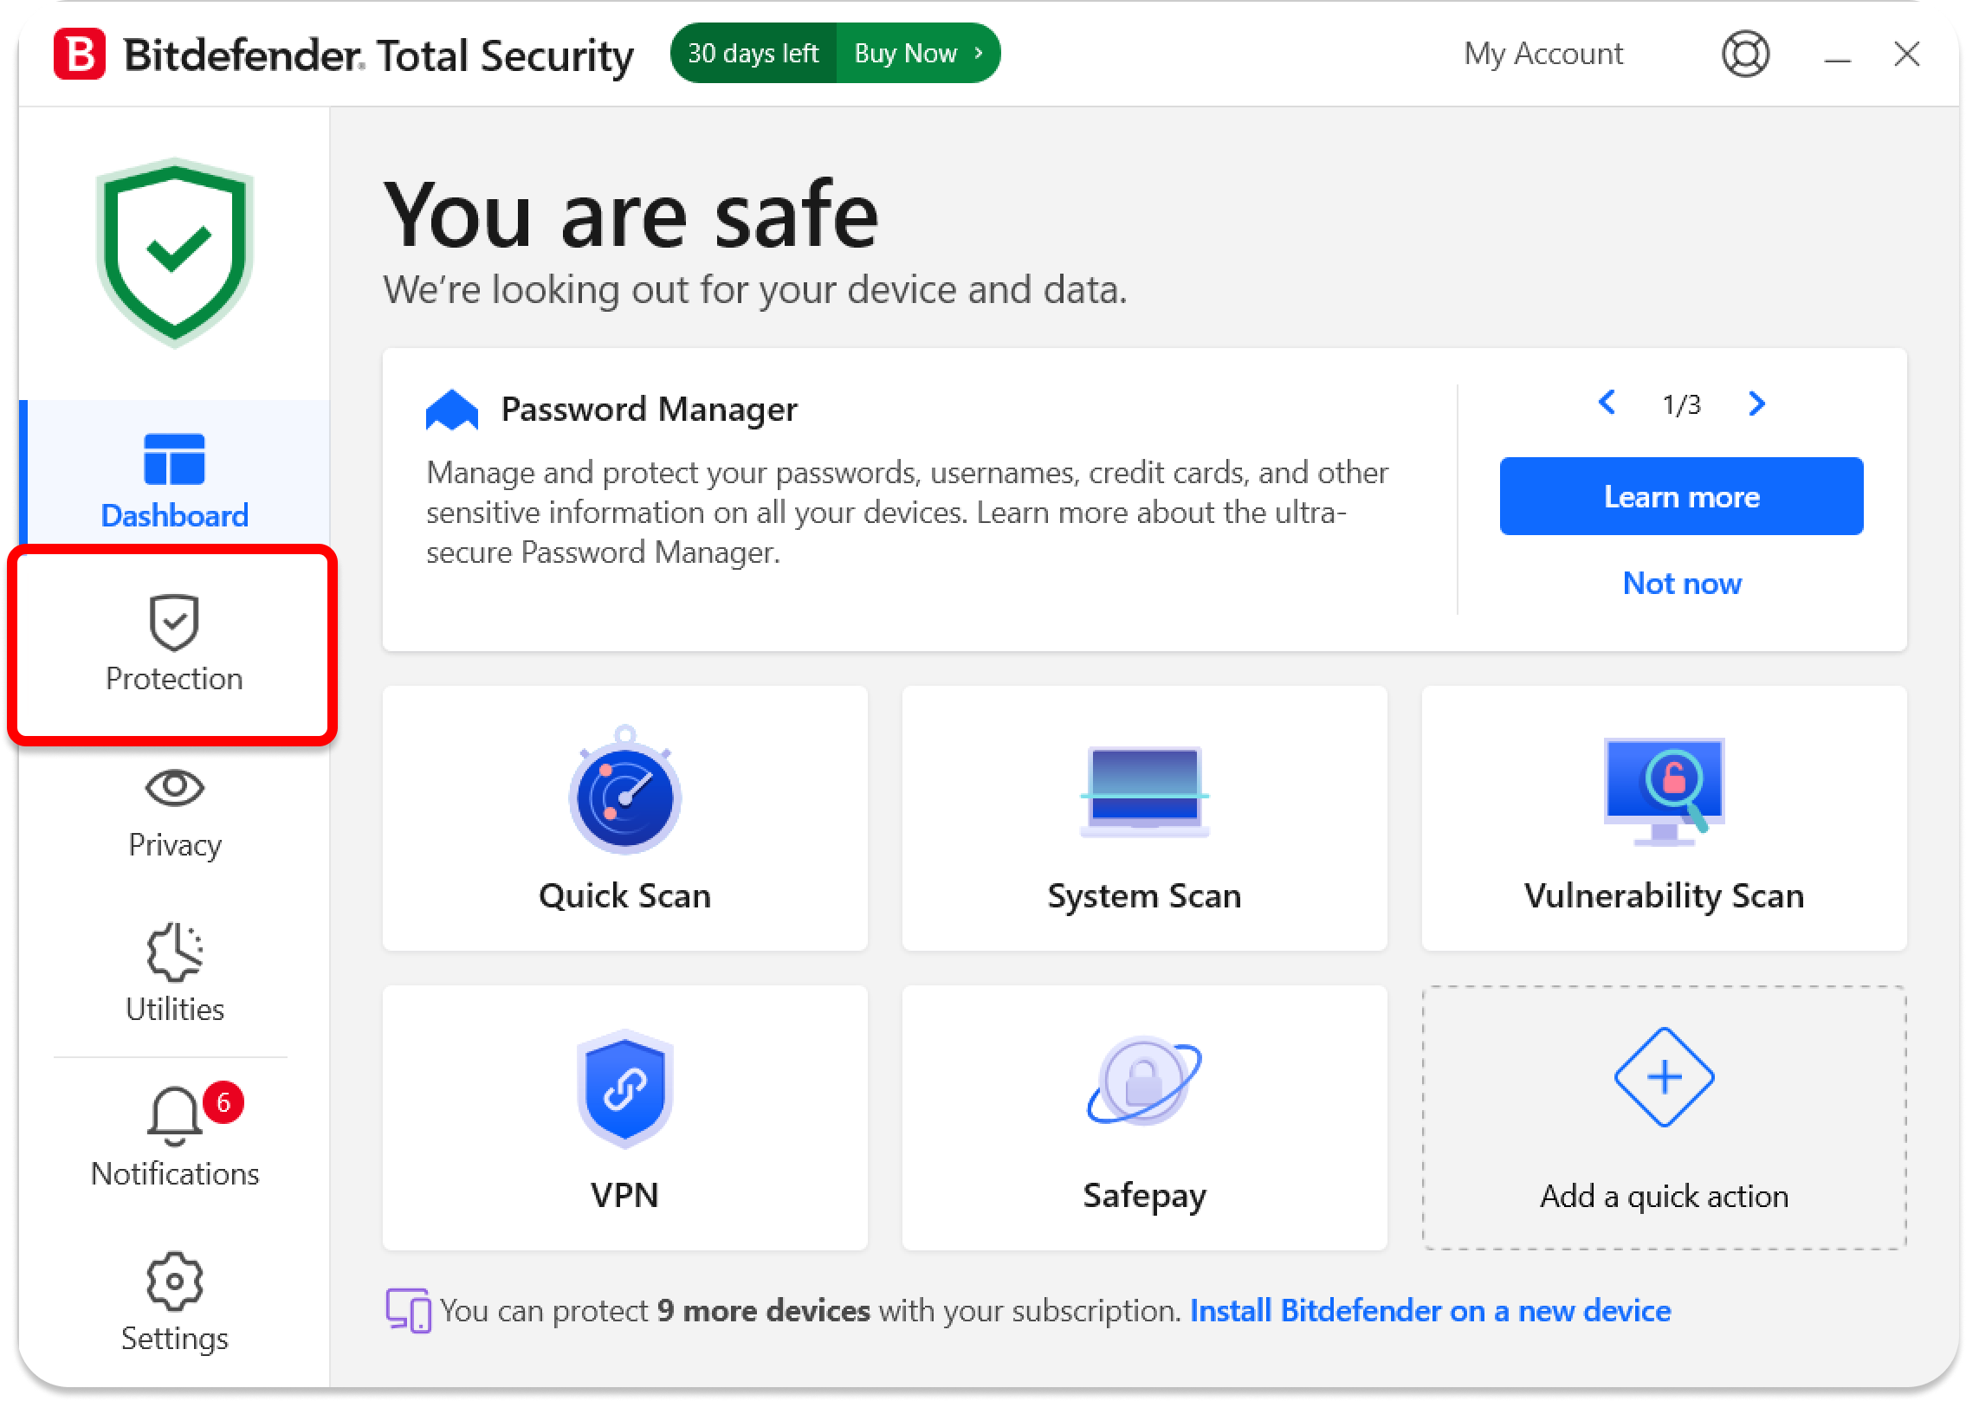Viewport: 1966px width, 1401px height.
Task: Click Install Bitdefender on a new device
Action: (1430, 1311)
